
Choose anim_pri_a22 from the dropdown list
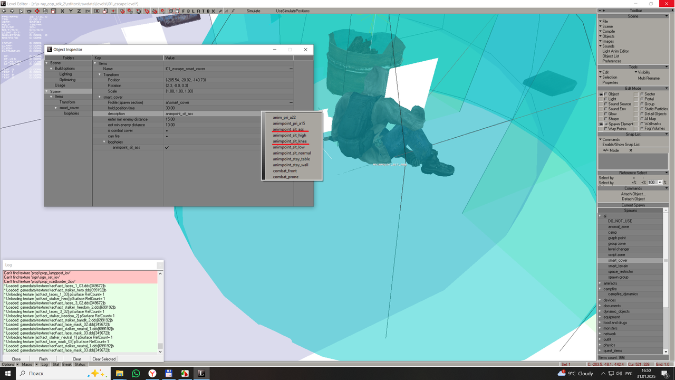click(x=284, y=118)
